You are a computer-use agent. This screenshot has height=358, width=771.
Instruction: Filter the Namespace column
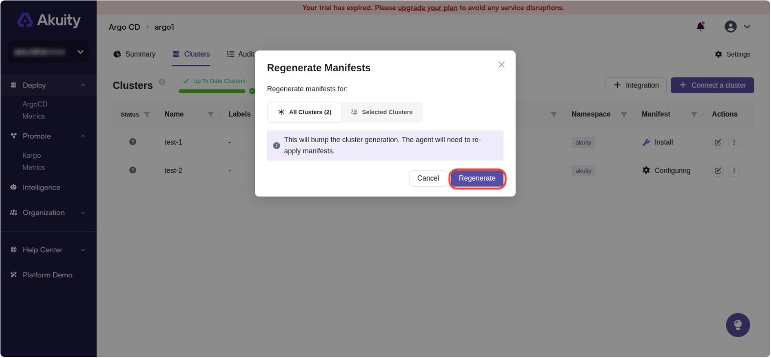pos(624,114)
